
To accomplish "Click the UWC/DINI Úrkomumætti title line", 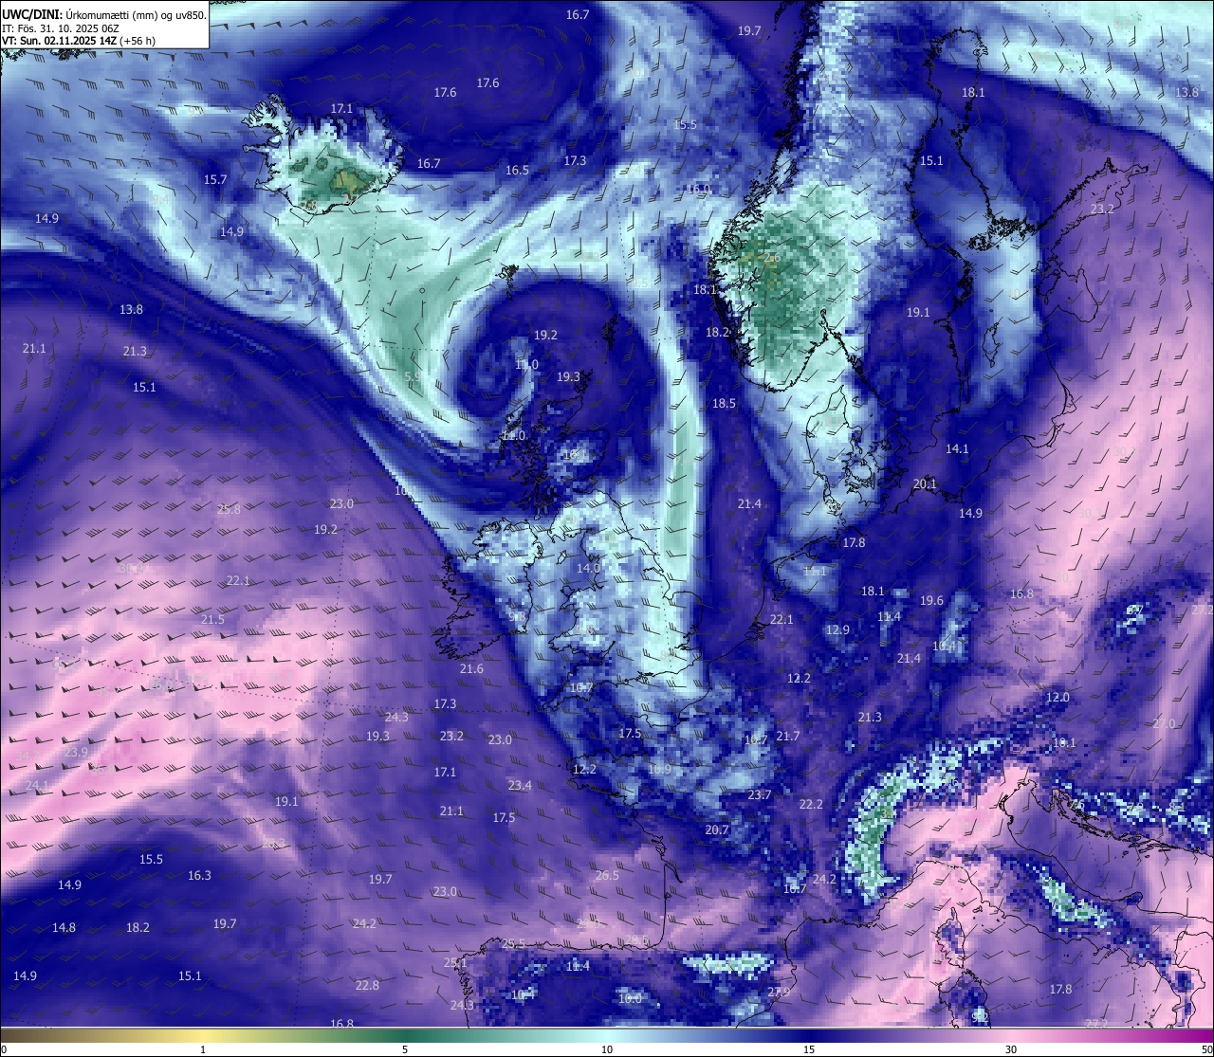I will click(103, 14).
